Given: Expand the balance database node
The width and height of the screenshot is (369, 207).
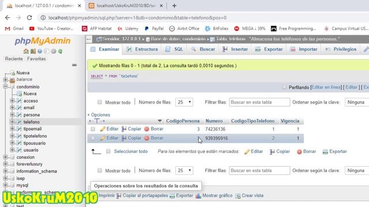Looking at the screenshot, I should [x=5, y=79].
